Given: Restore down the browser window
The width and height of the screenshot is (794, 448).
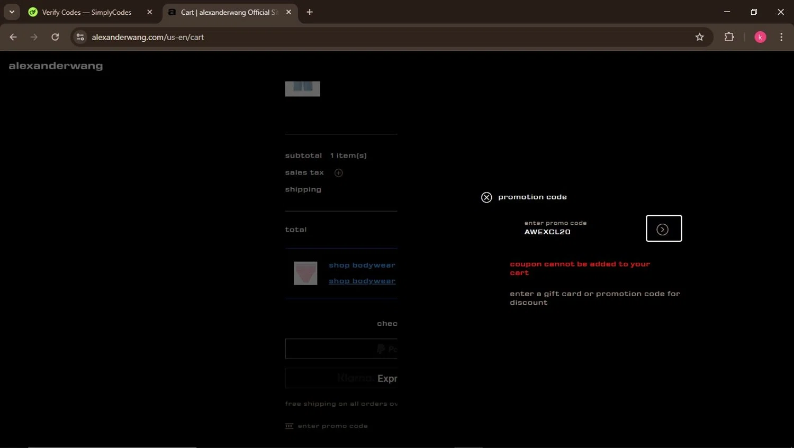Looking at the screenshot, I should (754, 12).
